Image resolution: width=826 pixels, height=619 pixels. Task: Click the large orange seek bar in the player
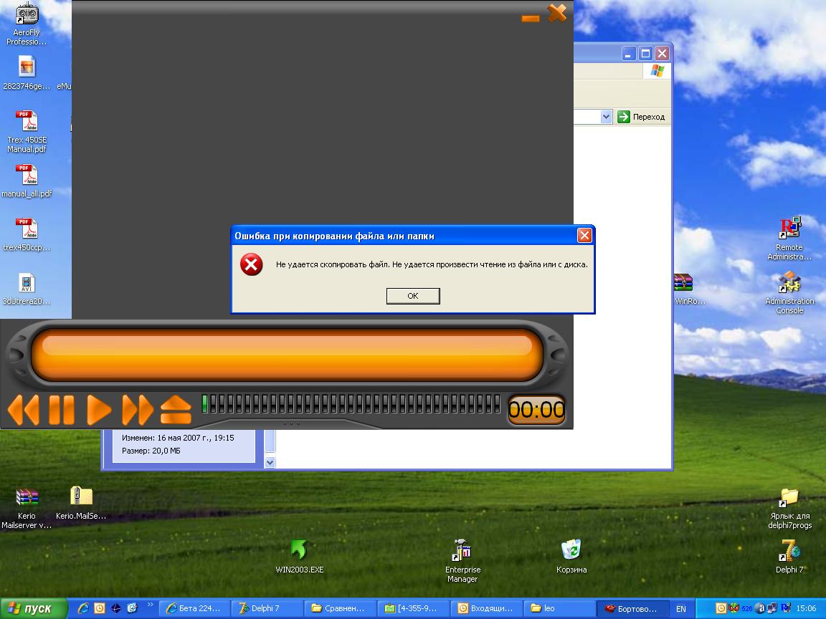287,354
